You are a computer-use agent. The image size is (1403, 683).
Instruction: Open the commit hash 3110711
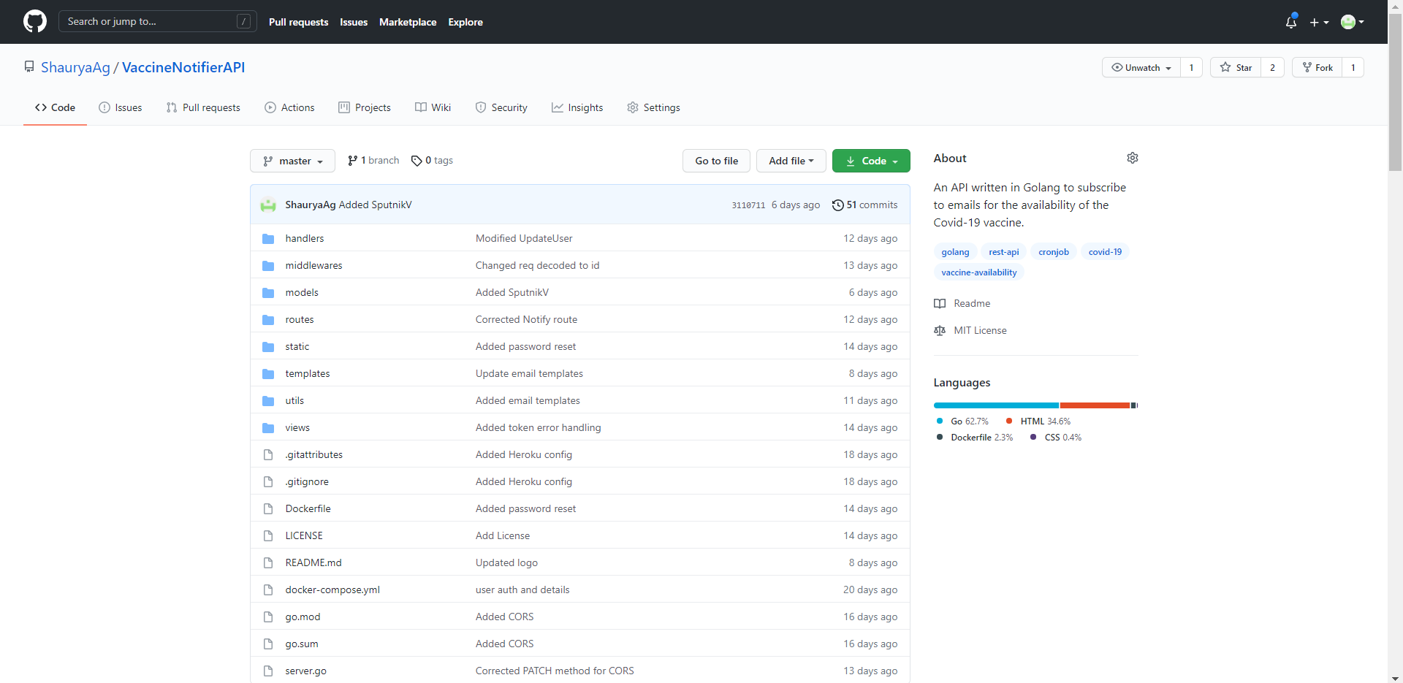(x=748, y=205)
